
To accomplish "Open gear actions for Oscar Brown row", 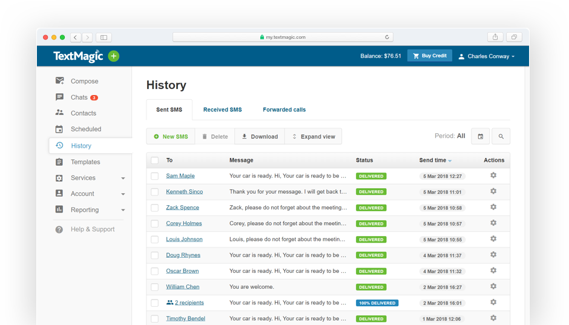I will click(x=493, y=271).
